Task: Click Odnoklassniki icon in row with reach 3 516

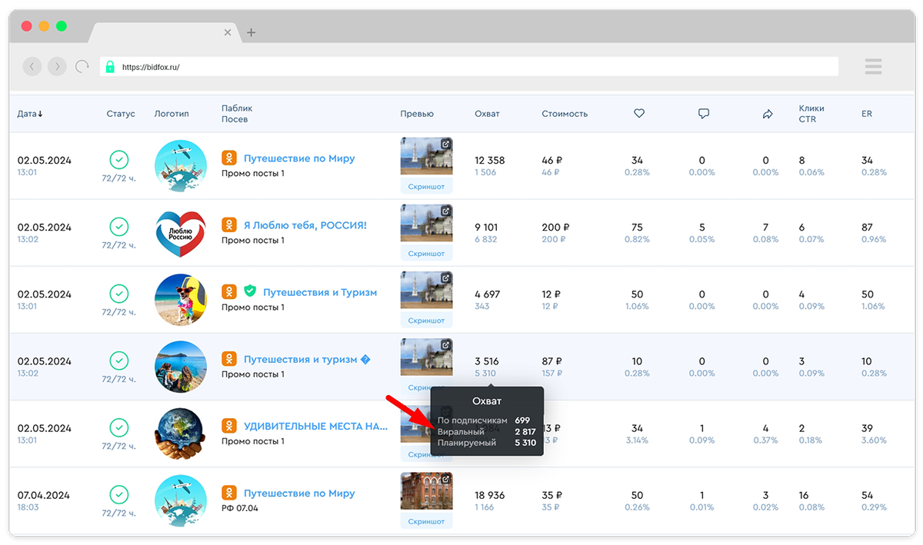Action: 228,359
